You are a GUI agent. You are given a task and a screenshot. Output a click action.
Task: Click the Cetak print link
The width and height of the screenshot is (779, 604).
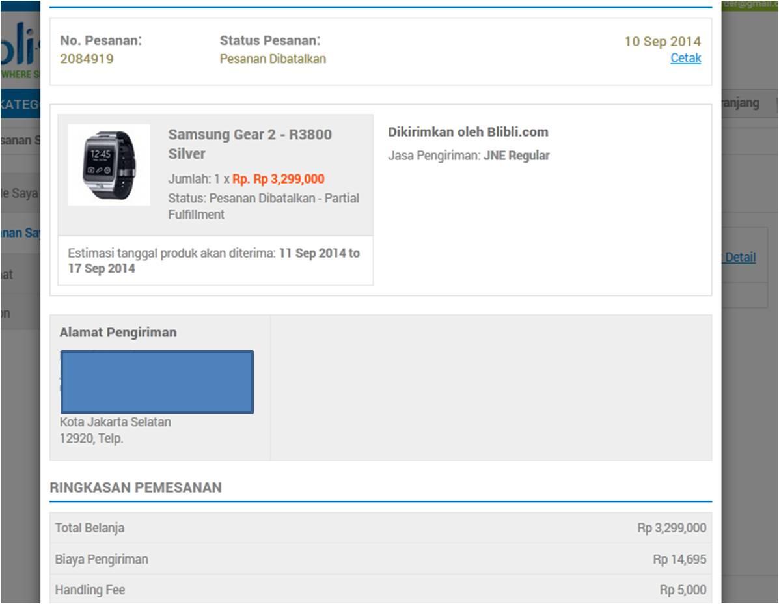[685, 58]
